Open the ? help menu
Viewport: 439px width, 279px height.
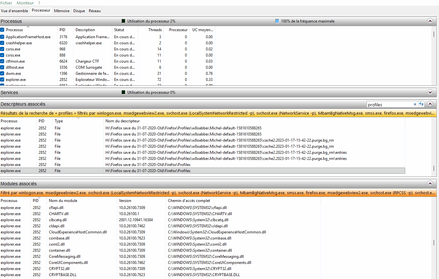pyautogui.click(x=39, y=3)
